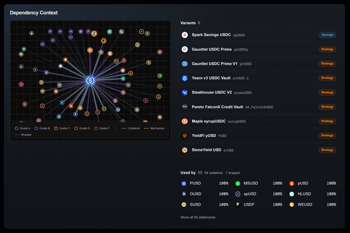The width and height of the screenshot is (350, 233).
Task: Click the 'steakUSDC' ticker text
Action: pyautogui.click(x=243, y=93)
